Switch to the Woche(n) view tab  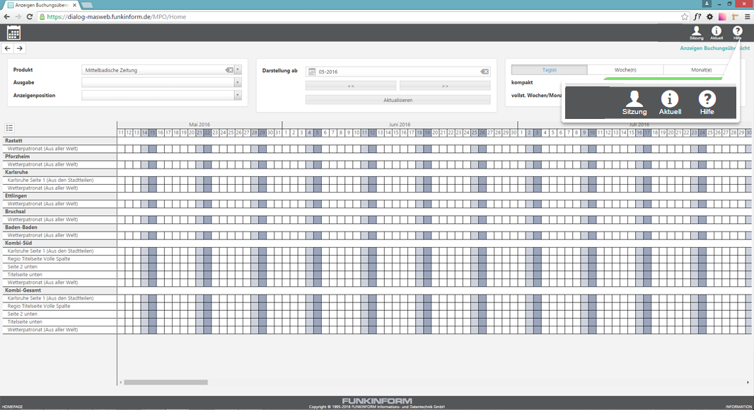click(625, 70)
